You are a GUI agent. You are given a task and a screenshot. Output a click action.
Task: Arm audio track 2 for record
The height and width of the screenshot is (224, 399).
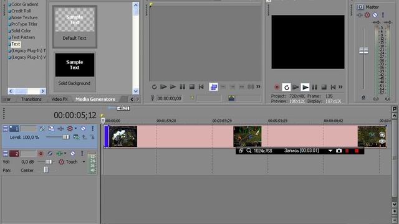[x=41, y=154]
